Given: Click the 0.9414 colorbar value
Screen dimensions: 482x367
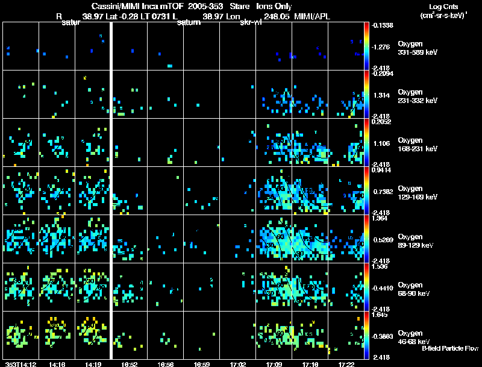Looking at the screenshot, I should pyautogui.click(x=381, y=171).
